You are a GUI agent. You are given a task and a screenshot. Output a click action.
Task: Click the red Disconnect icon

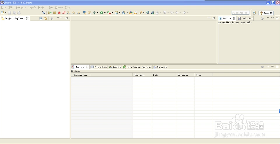pyautogui.click(x=64, y=13)
